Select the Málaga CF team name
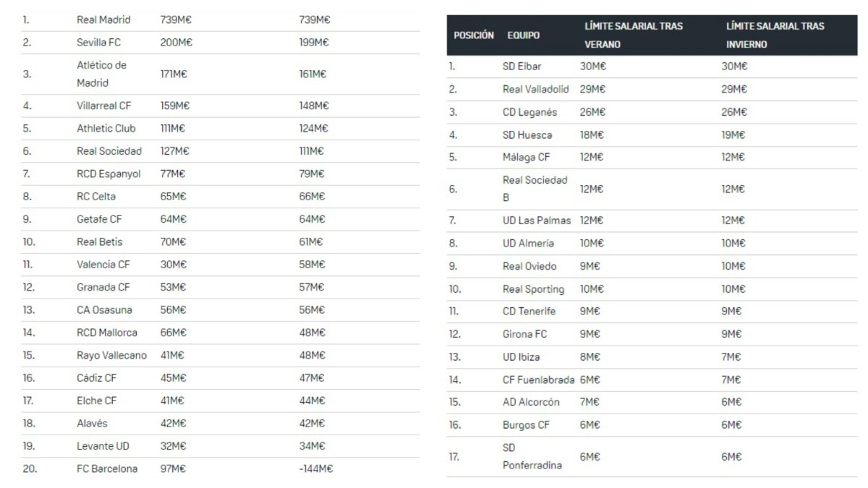868x488 pixels. [x=526, y=157]
